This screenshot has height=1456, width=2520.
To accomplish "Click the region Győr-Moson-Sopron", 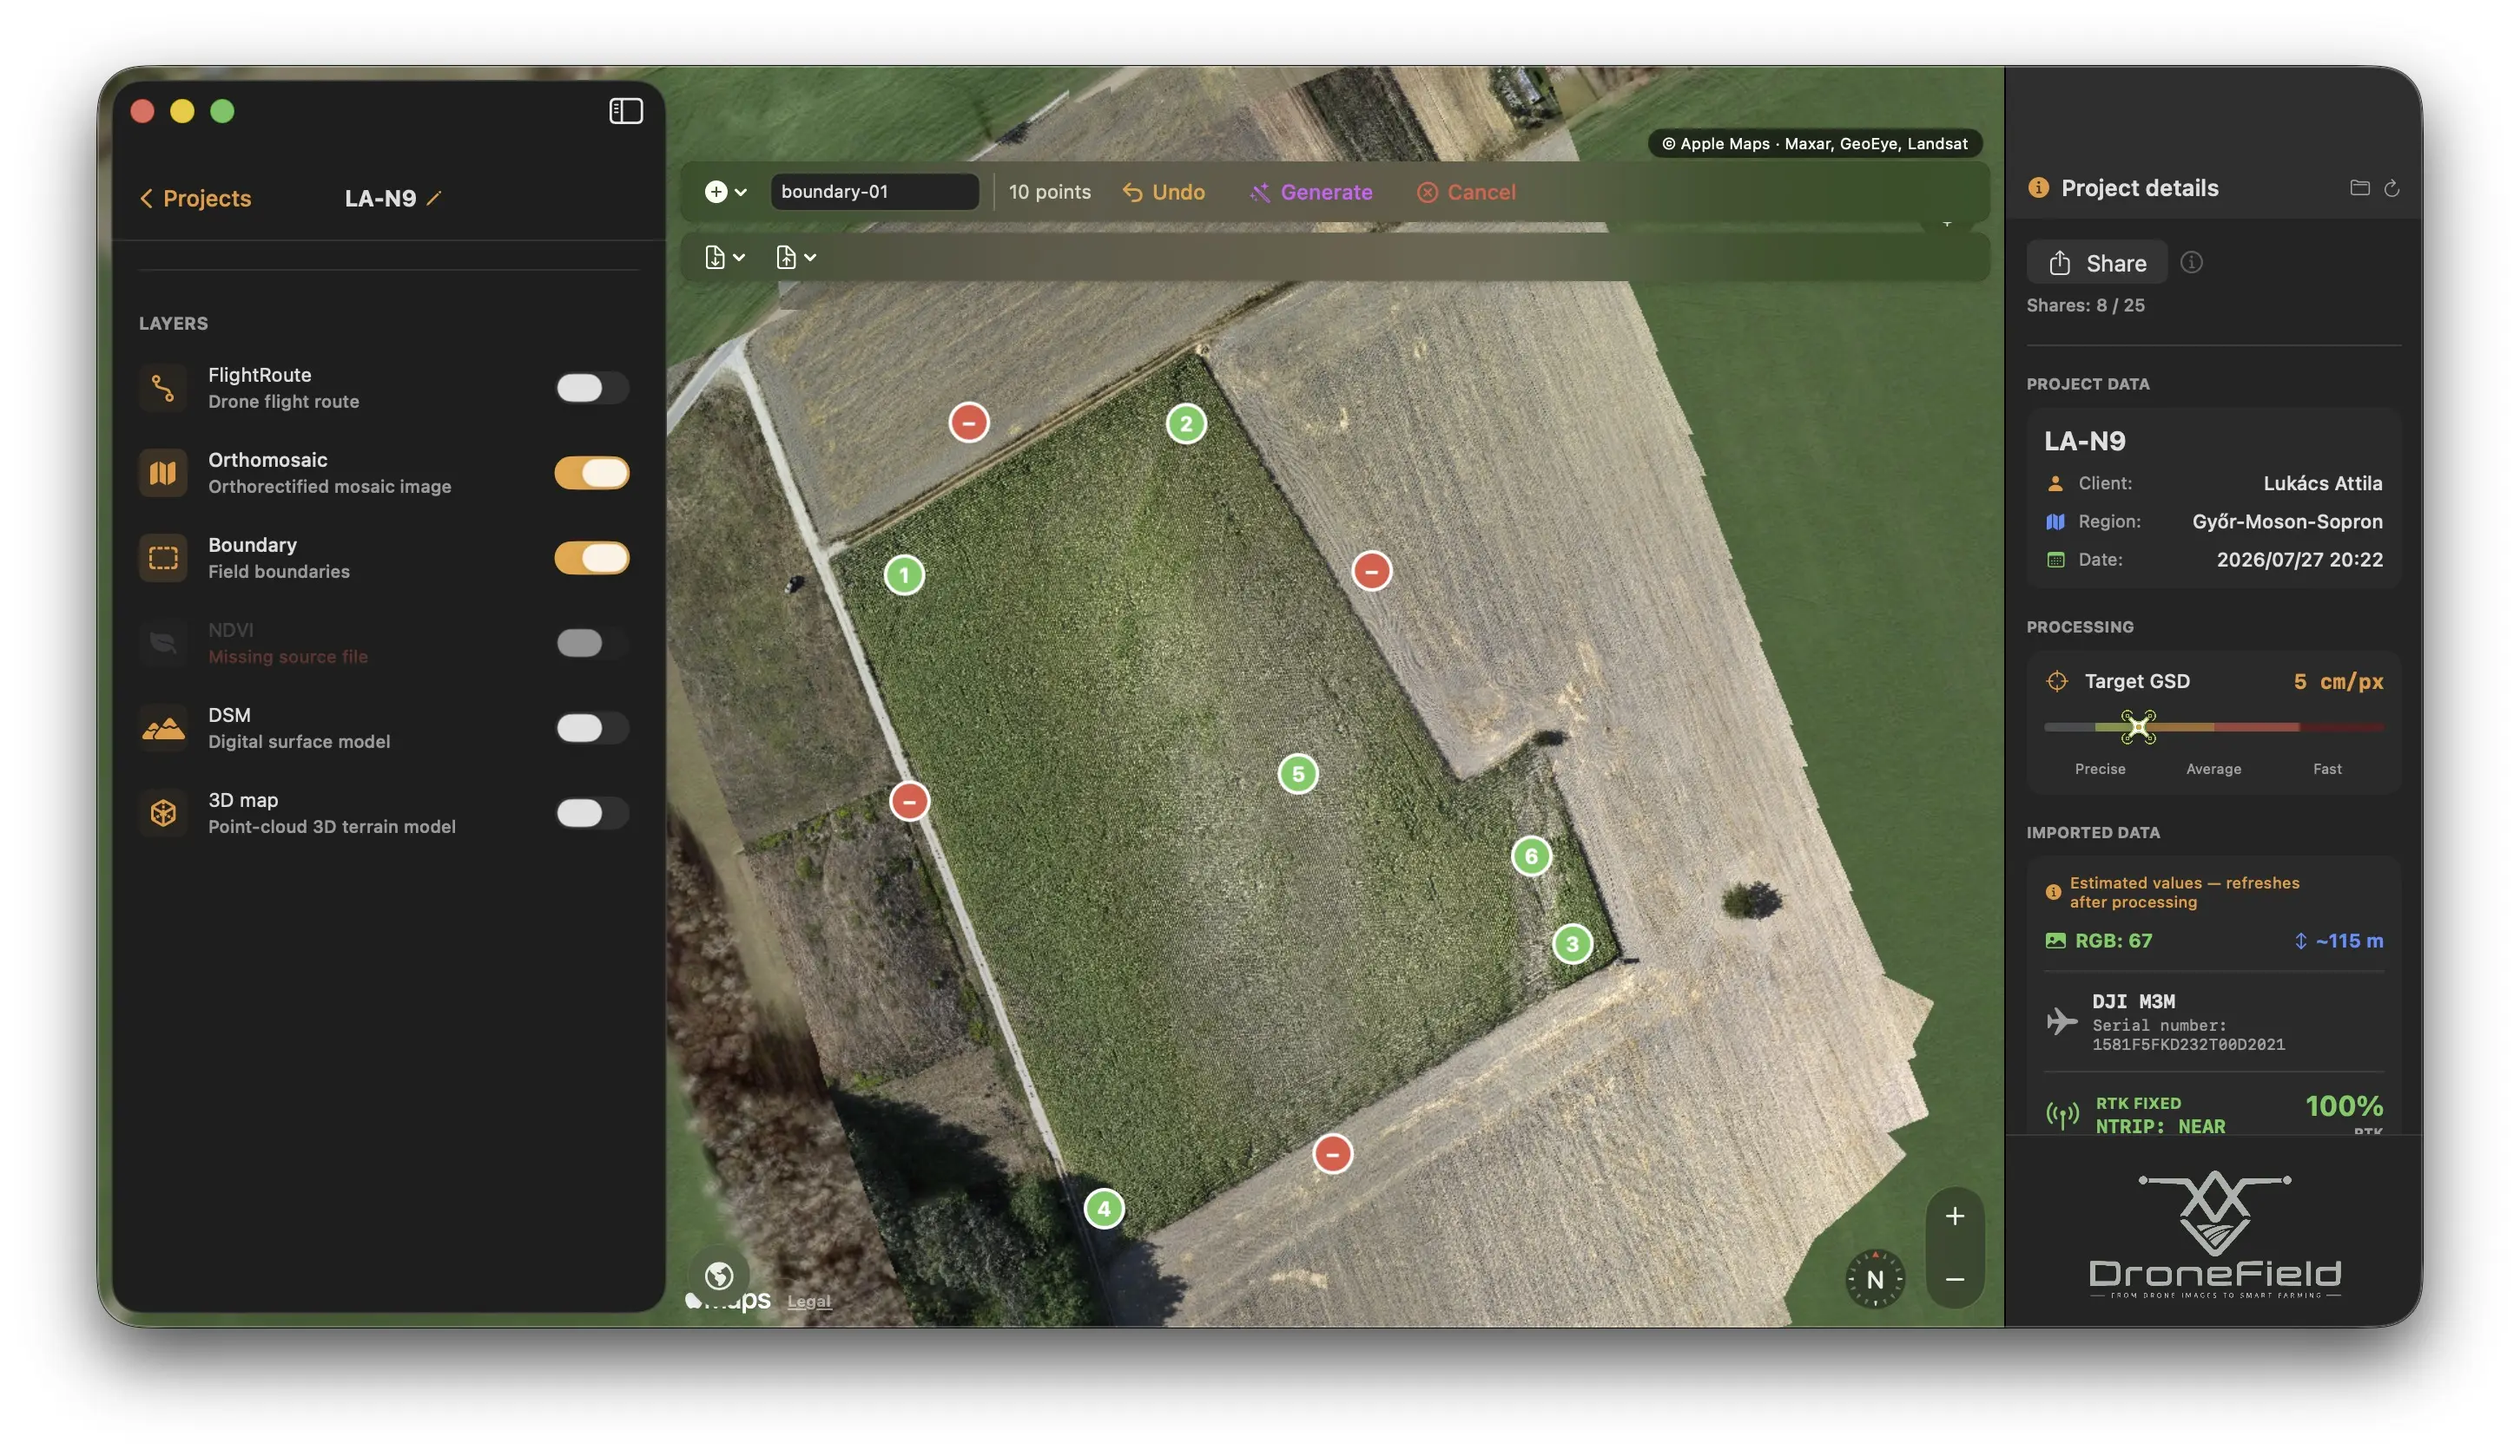I will tap(2286, 521).
